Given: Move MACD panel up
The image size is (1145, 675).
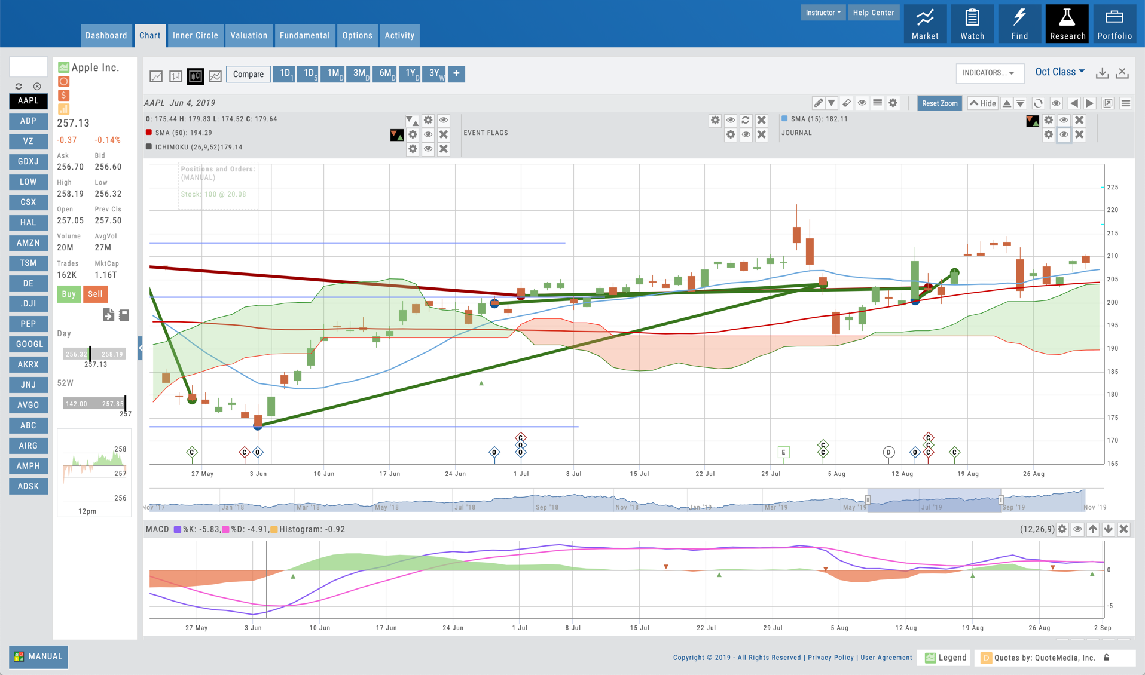Looking at the screenshot, I should tap(1093, 529).
